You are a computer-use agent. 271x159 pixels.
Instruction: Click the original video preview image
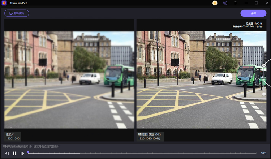69,79
